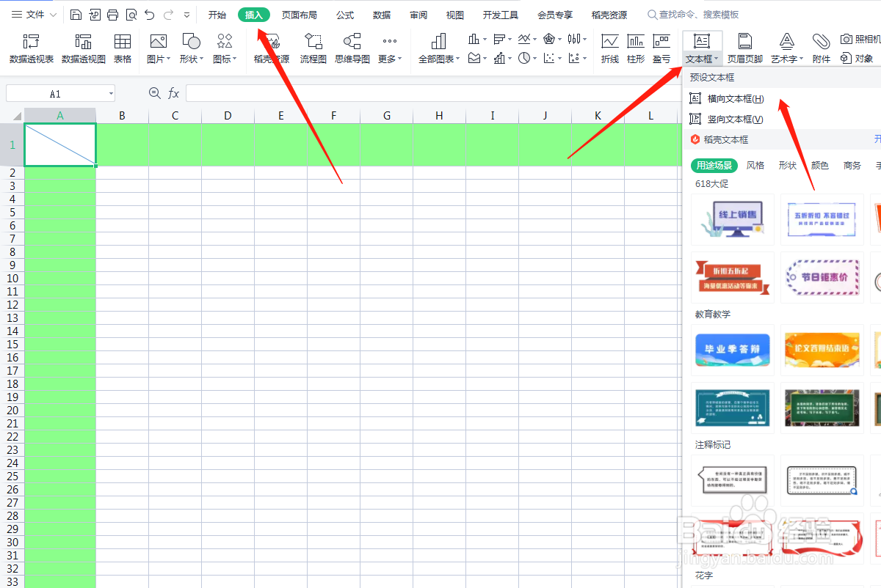Select the 商务 business category filter

point(852,166)
